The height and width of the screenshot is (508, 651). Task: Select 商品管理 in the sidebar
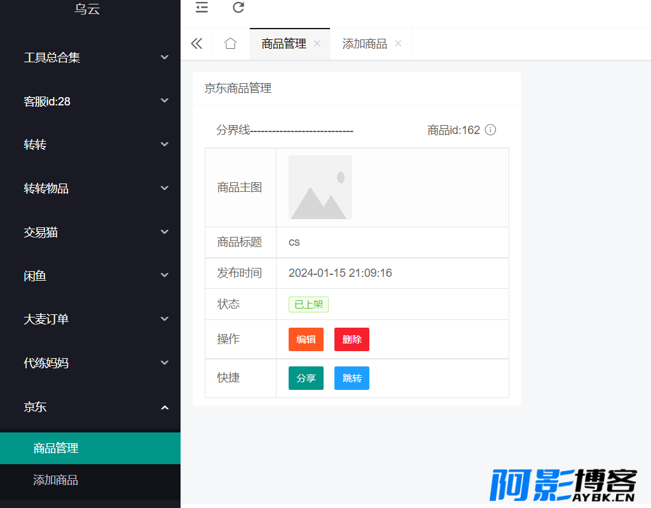90,448
